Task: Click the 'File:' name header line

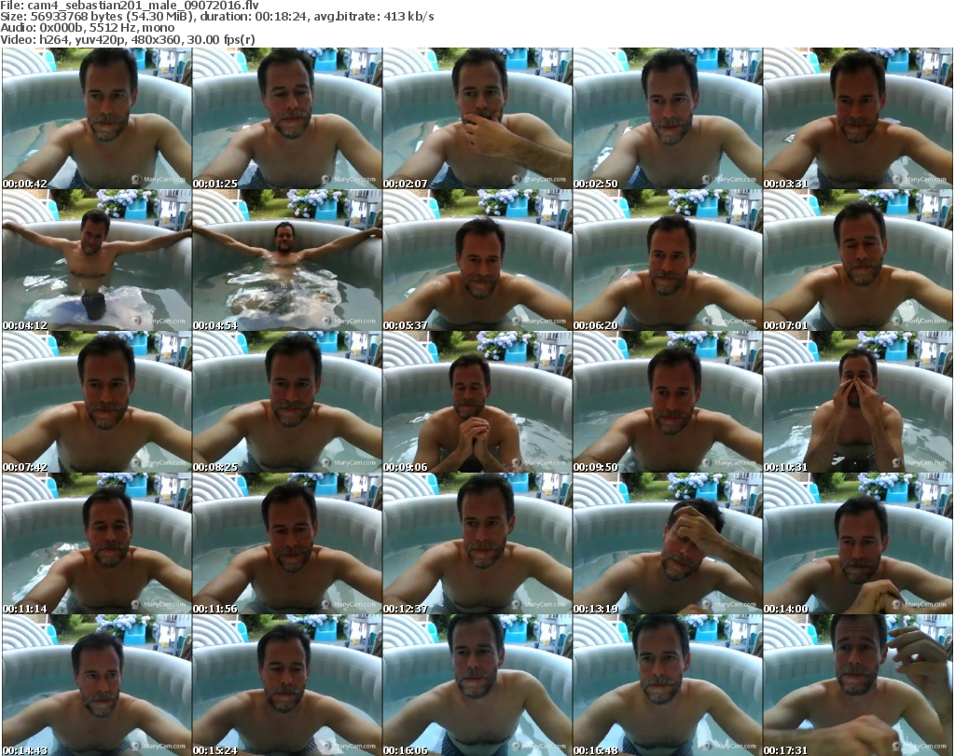Action: (x=130, y=6)
